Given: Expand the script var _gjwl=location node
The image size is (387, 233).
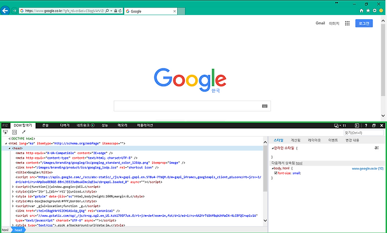Looking at the screenshot, I should click(x=13, y=206).
